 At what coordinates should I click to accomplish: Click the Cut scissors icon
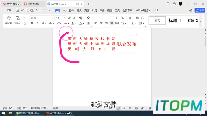coord(24,18)
